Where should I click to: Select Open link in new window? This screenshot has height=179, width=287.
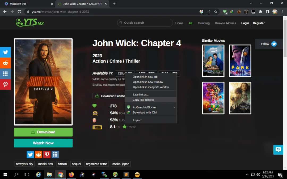tap(151, 82)
